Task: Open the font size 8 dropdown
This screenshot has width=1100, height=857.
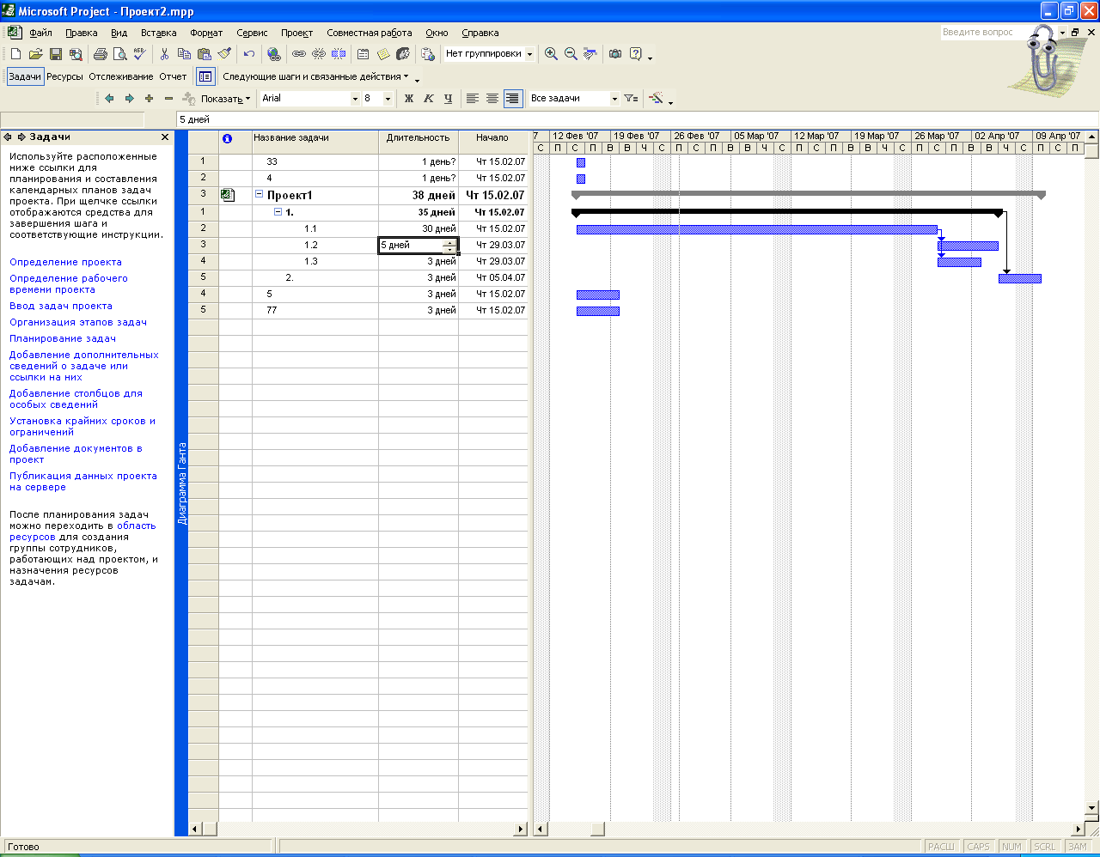Action: coord(388,99)
